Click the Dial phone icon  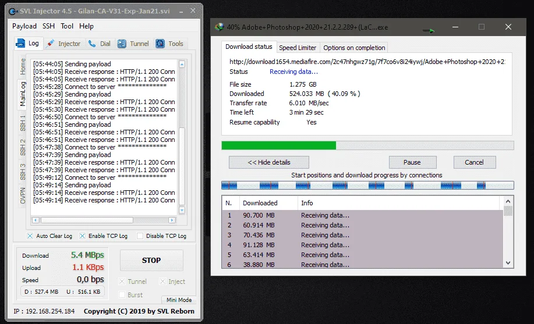(91, 44)
